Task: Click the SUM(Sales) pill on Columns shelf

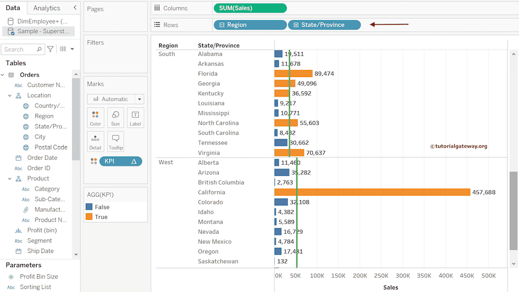Action: 250,8
